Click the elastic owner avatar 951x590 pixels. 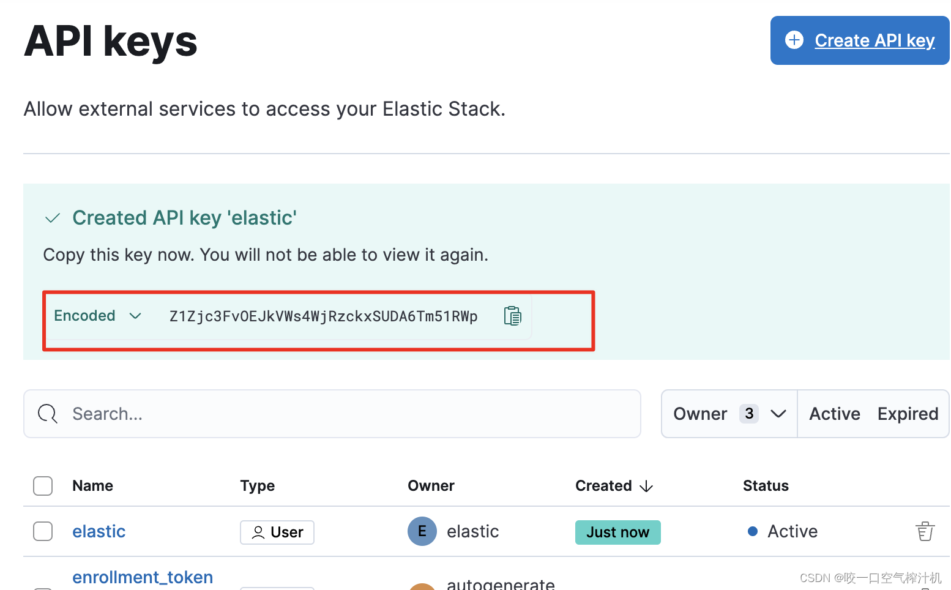[x=422, y=531]
